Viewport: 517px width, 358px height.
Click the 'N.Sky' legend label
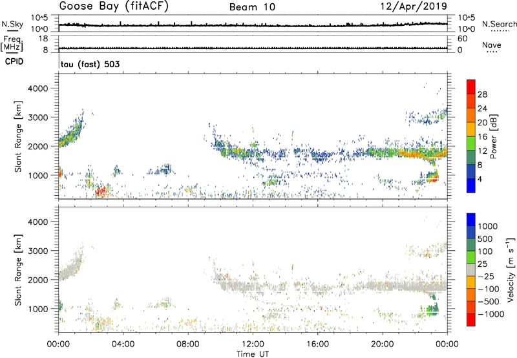click(12, 24)
